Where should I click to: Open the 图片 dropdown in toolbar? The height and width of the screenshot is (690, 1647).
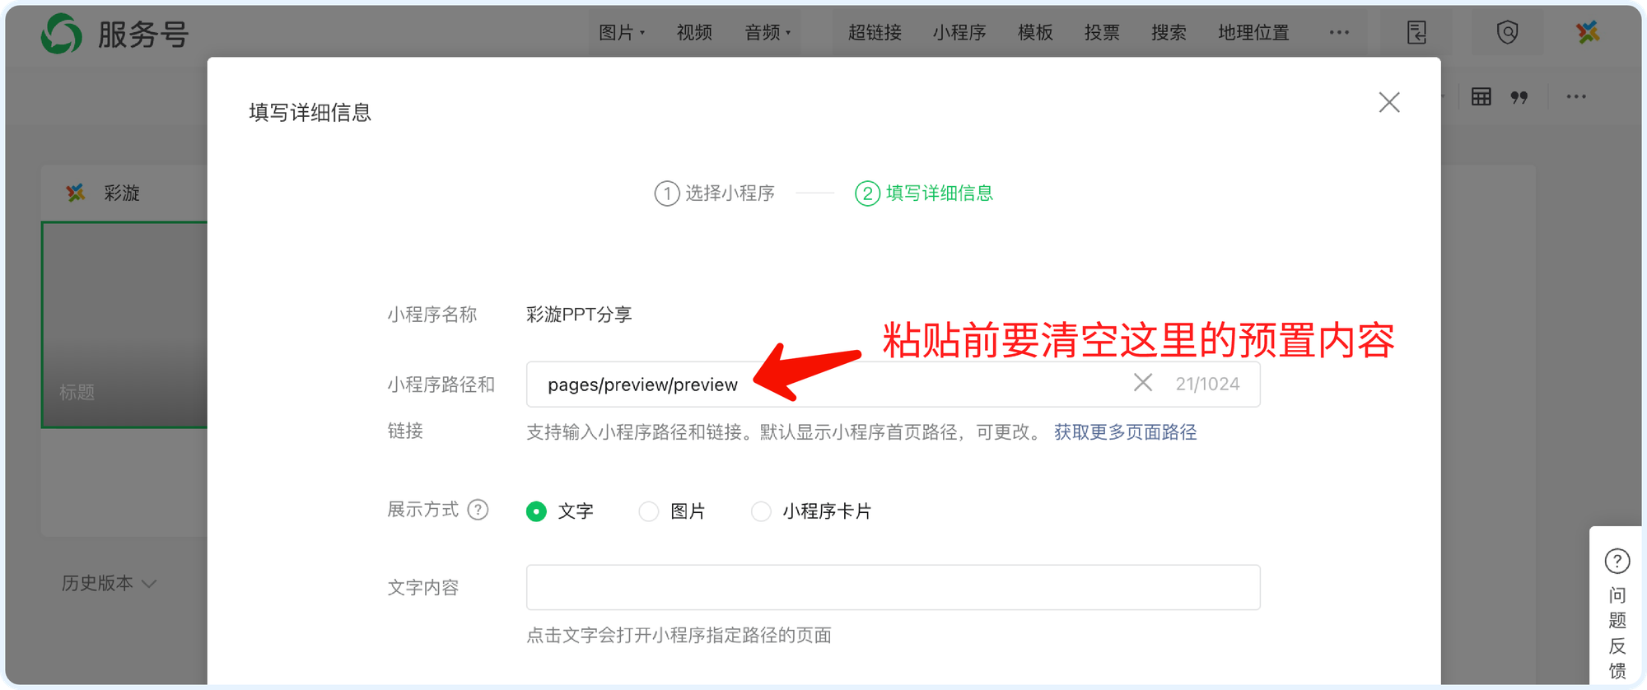(x=622, y=33)
